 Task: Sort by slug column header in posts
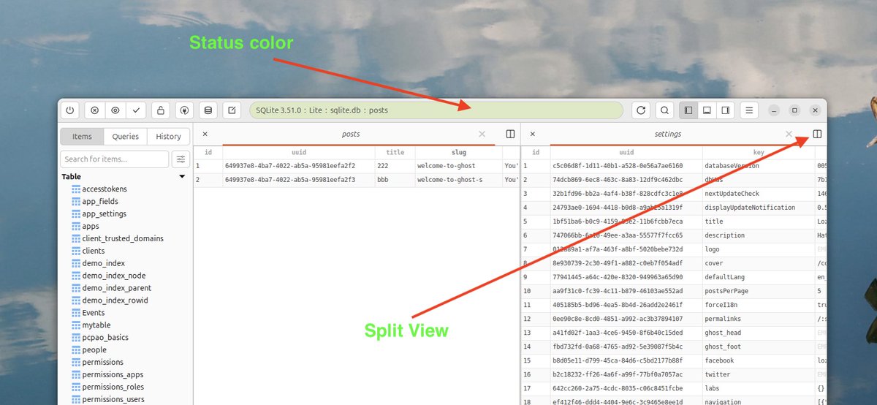[458, 152]
